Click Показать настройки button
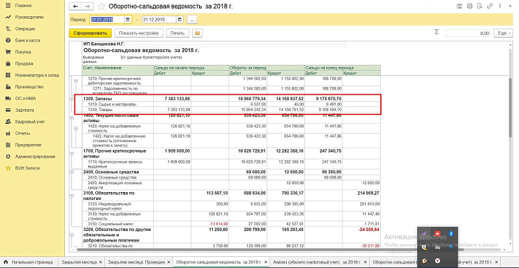 tap(139, 32)
